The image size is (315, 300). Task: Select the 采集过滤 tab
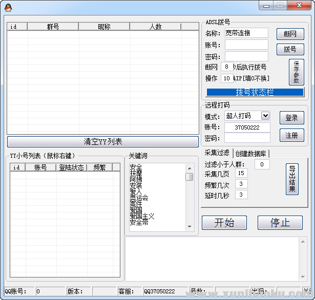pyautogui.click(x=217, y=154)
